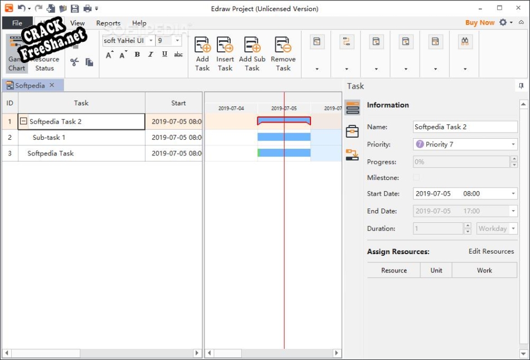The image size is (530, 360).
Task: Click the Buy Now link
Action: [x=479, y=23]
